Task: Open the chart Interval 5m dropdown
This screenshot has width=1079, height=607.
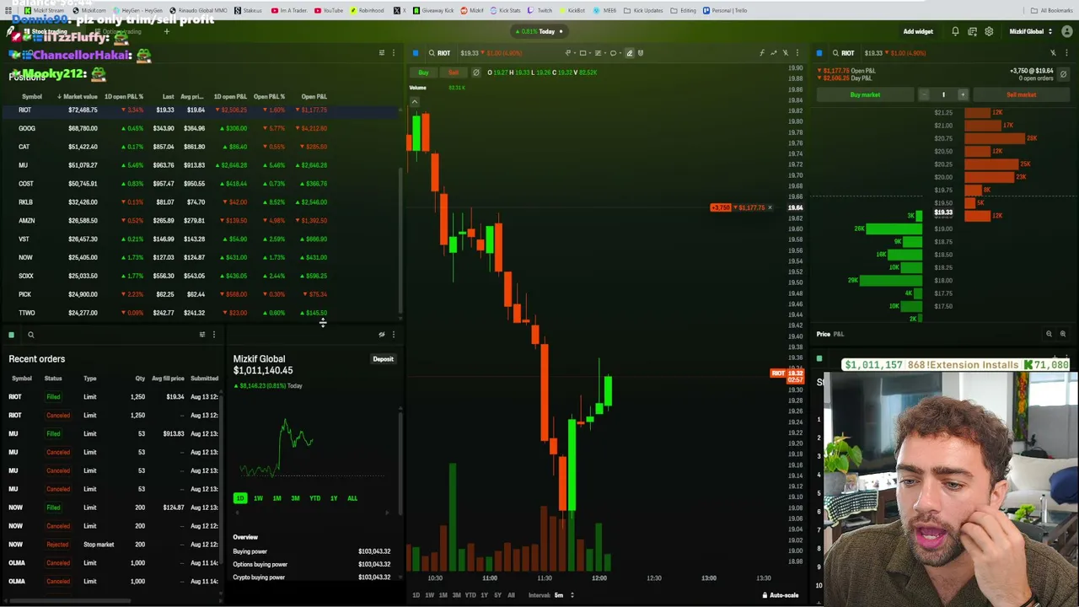Action: click(563, 595)
